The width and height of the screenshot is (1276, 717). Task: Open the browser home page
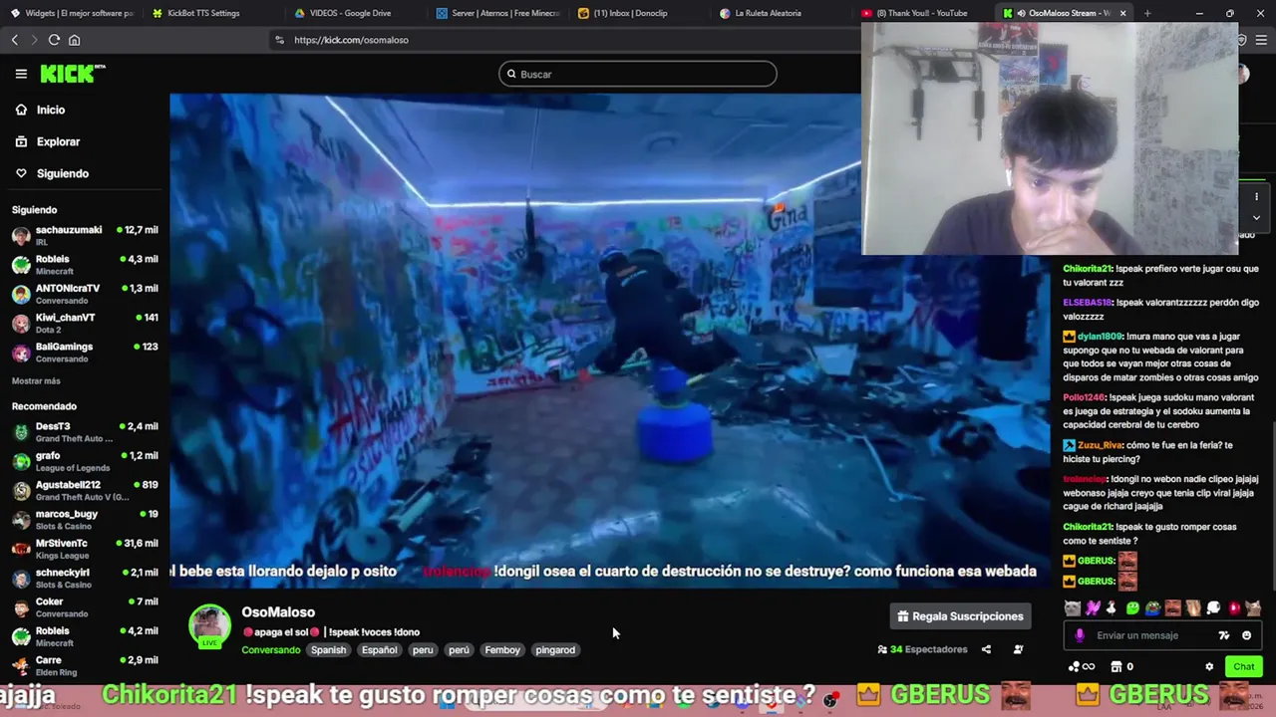74,40
